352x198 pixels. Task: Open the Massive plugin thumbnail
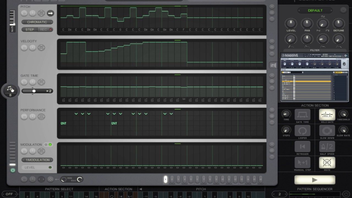[315, 77]
